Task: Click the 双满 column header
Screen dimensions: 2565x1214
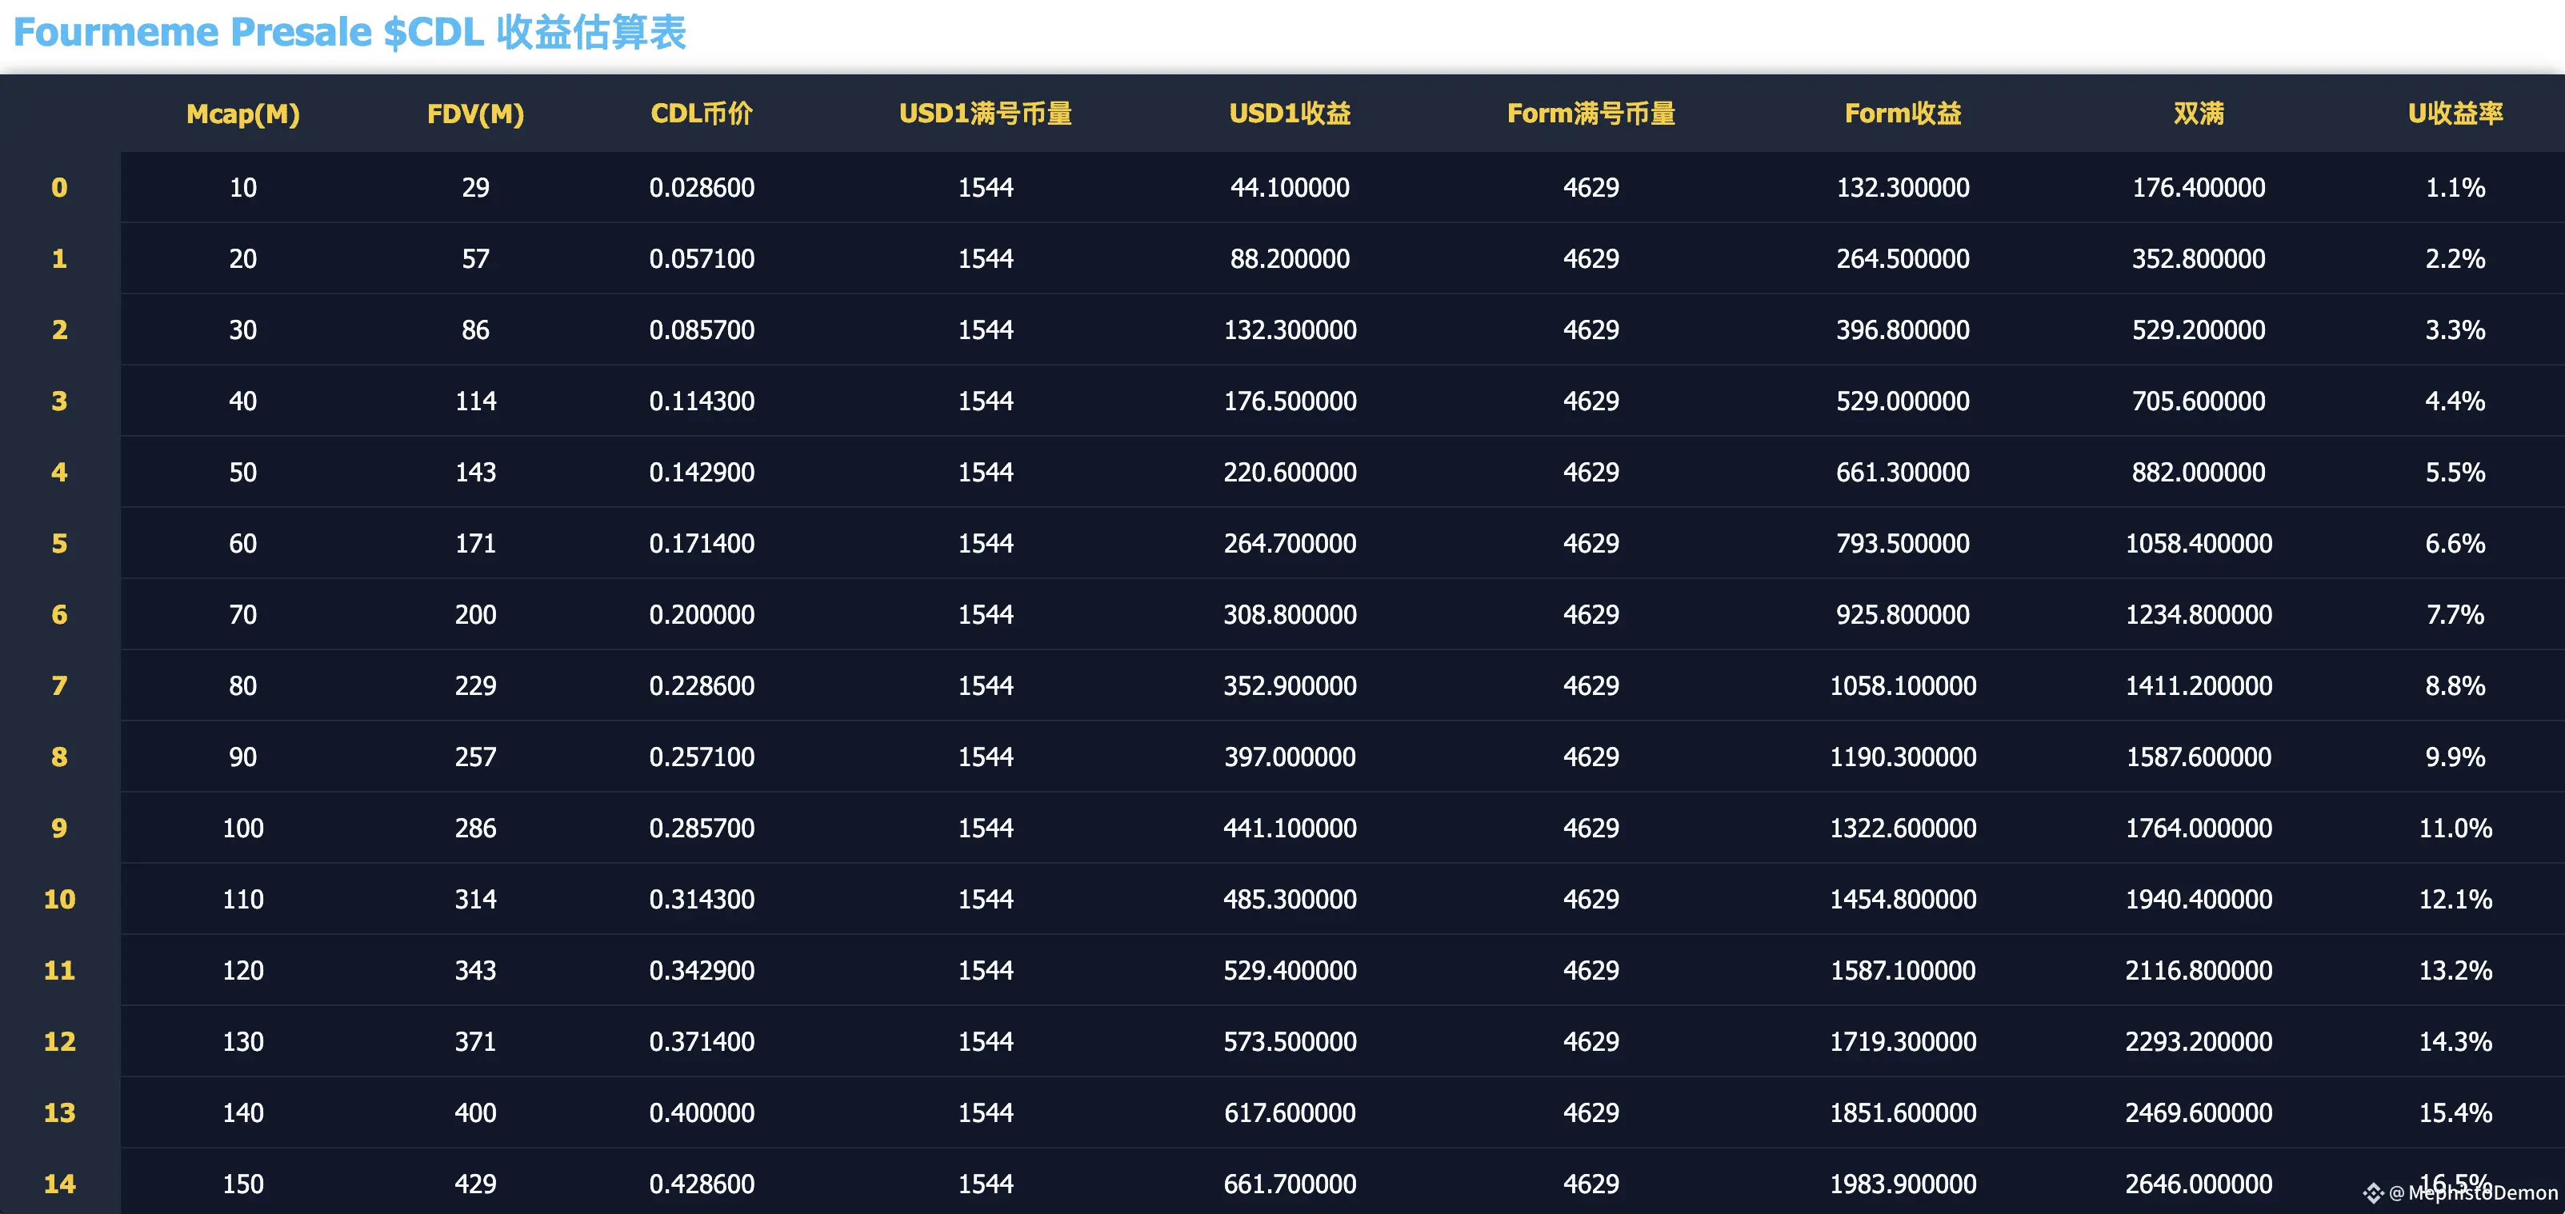Action: coord(2199,114)
